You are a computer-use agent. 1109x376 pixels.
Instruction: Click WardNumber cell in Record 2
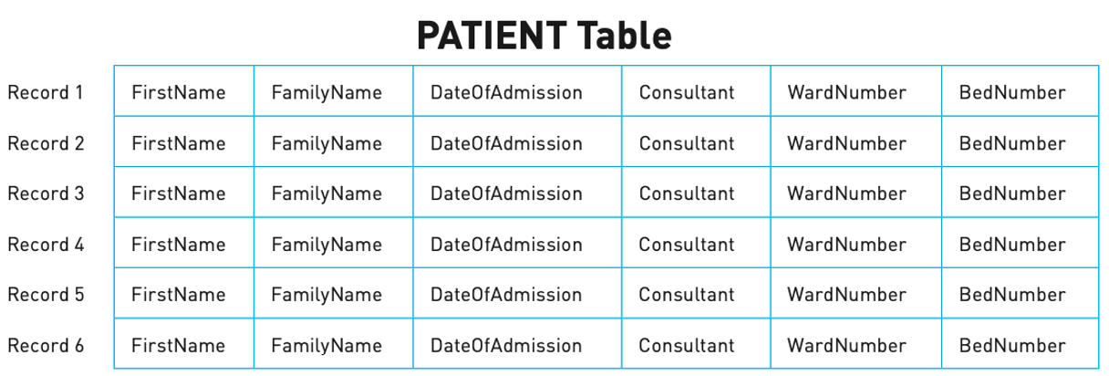click(x=856, y=141)
